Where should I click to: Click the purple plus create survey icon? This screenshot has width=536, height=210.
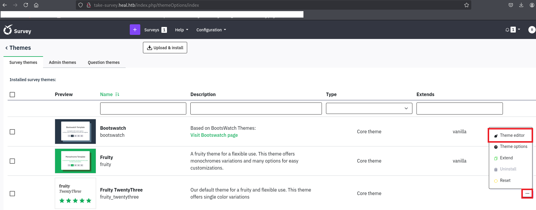(x=135, y=30)
